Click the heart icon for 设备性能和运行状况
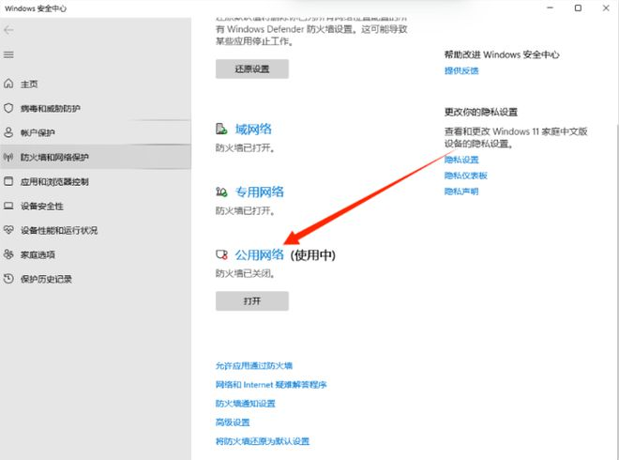 coord(8,230)
